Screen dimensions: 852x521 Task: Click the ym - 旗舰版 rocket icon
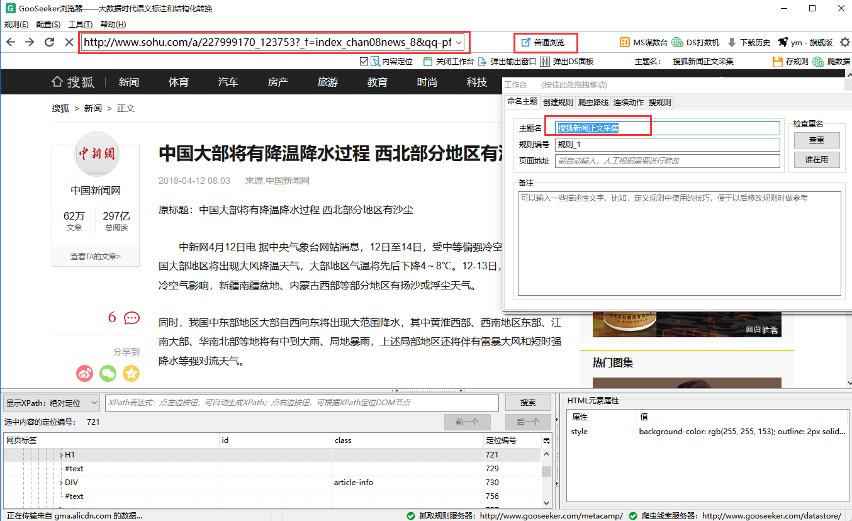click(x=783, y=42)
